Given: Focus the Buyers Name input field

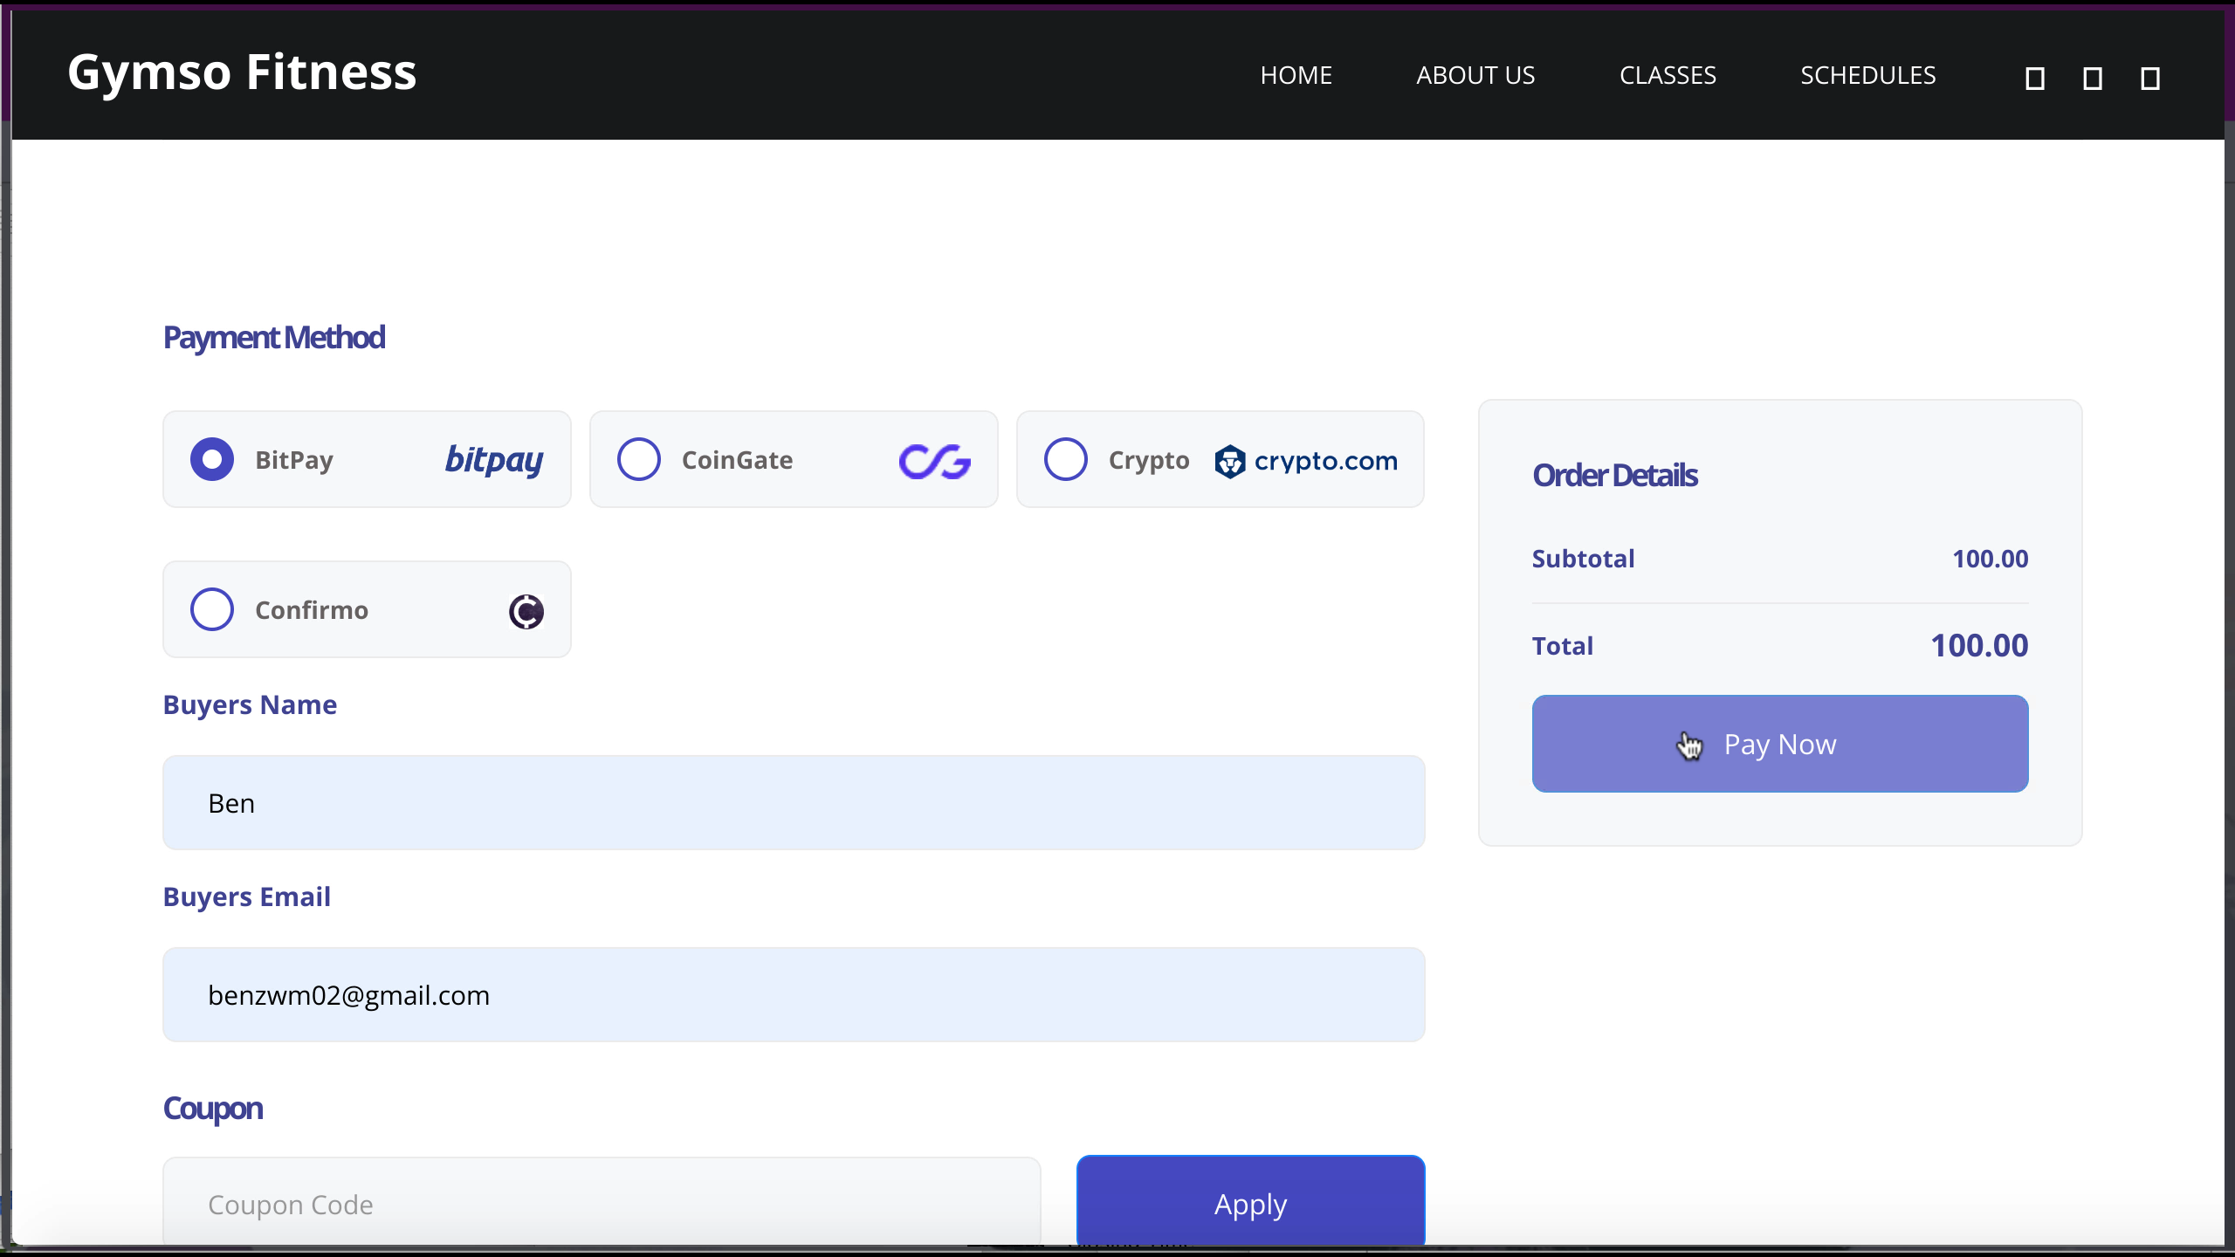Looking at the screenshot, I should 793,802.
